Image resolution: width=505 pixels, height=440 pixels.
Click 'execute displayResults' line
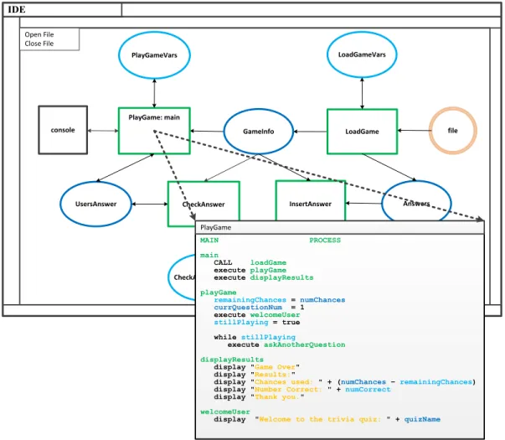pyautogui.click(x=264, y=277)
